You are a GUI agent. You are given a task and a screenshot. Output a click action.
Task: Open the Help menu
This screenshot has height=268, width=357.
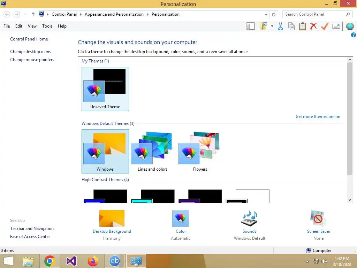pyautogui.click(x=62, y=26)
